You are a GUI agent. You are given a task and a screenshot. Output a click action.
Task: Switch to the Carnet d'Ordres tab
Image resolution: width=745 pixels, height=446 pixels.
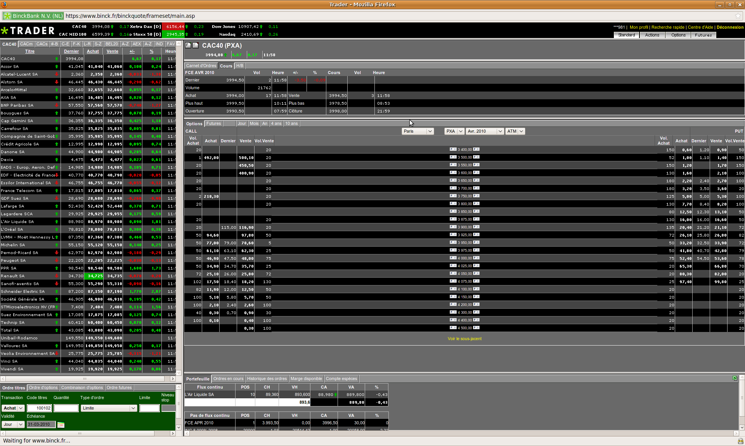point(201,66)
